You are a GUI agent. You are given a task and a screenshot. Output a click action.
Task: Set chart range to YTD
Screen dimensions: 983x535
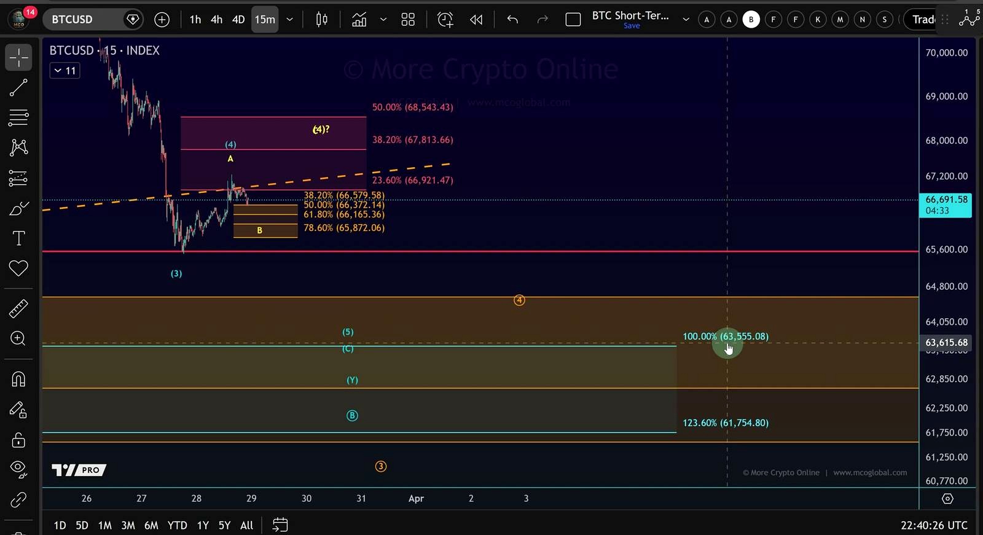pos(177,525)
